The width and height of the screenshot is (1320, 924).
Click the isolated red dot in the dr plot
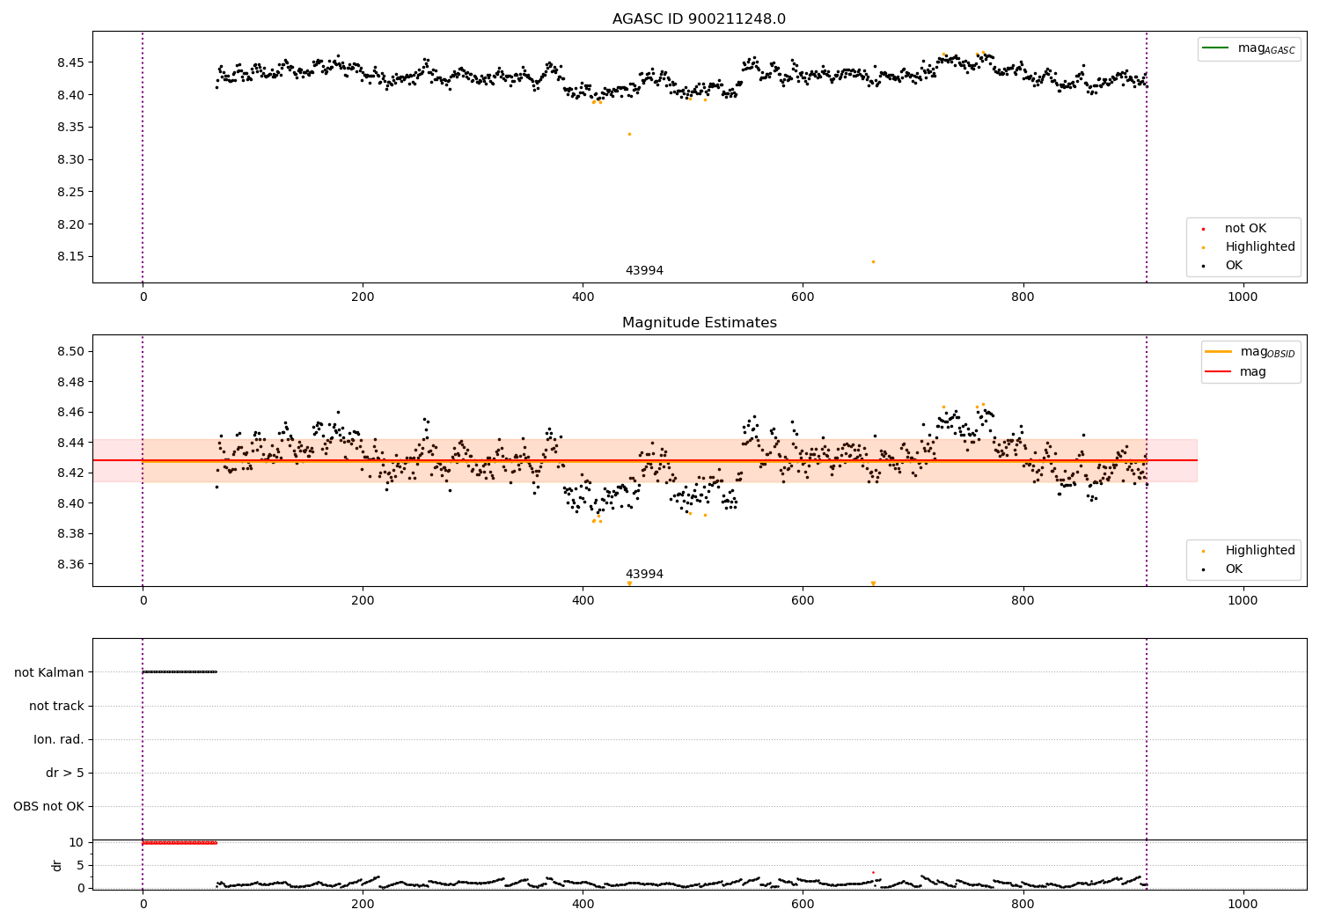(873, 872)
